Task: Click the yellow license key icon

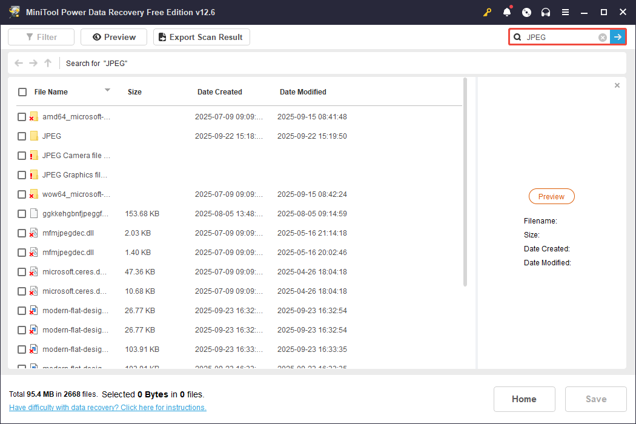Action: pyautogui.click(x=487, y=12)
